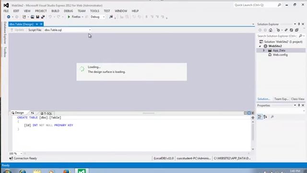
Task: Open the document tab list dropdown
Action: click(x=253, y=24)
